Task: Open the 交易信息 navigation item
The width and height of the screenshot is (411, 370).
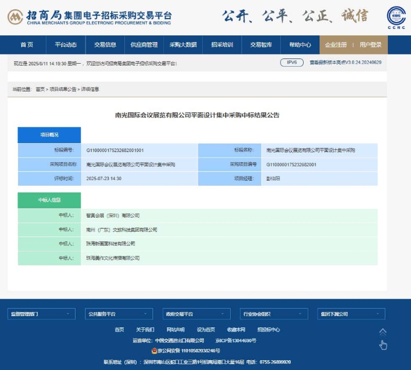Action: 105,45
